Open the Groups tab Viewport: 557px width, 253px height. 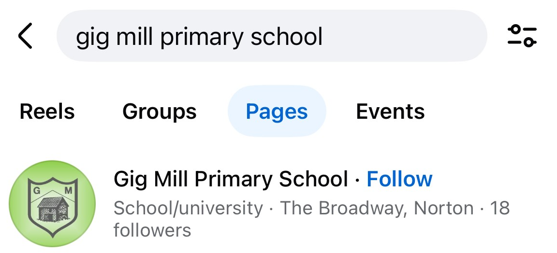point(159,112)
